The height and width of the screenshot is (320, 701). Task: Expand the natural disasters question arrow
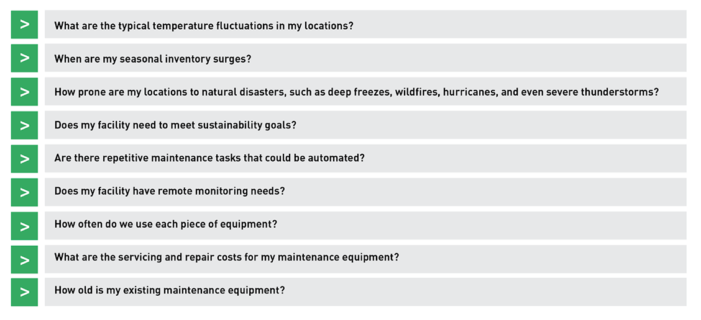point(24,91)
